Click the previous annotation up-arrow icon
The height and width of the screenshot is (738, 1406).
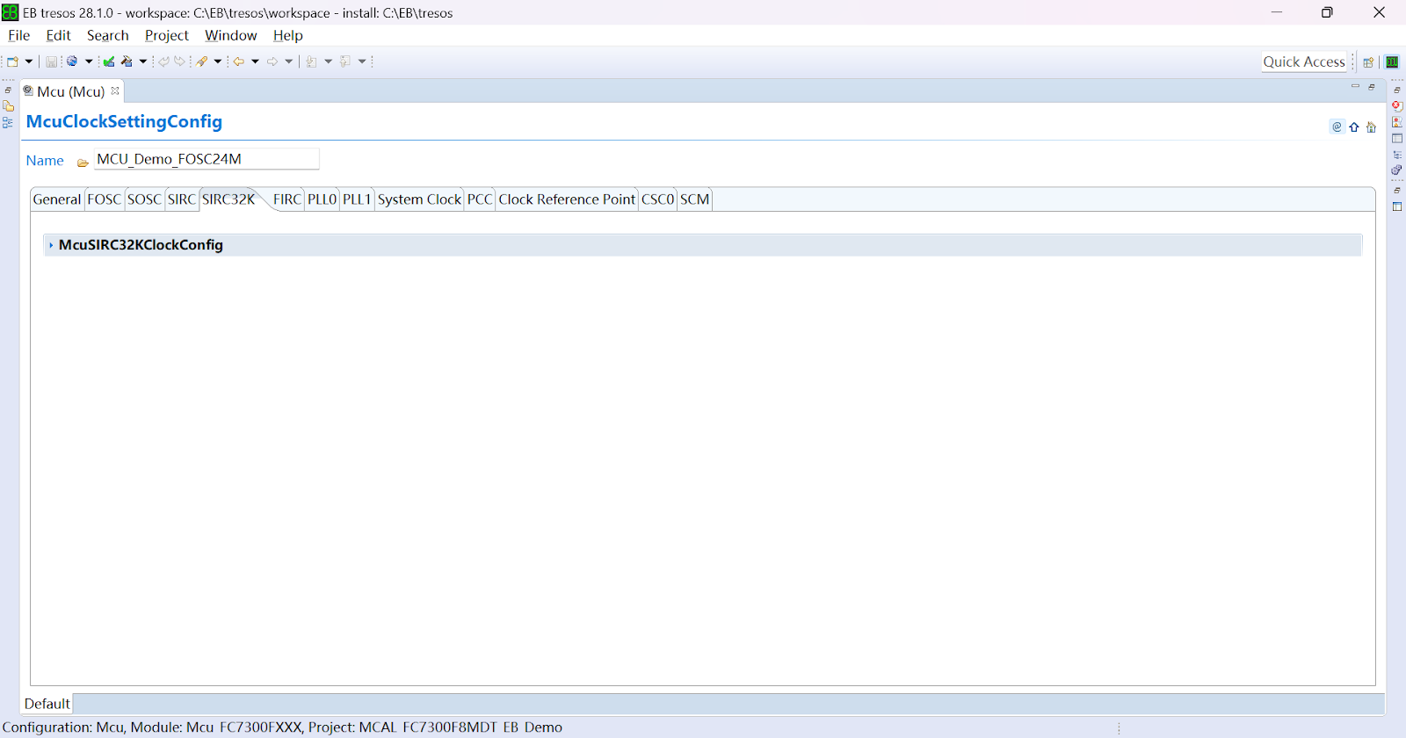point(345,61)
